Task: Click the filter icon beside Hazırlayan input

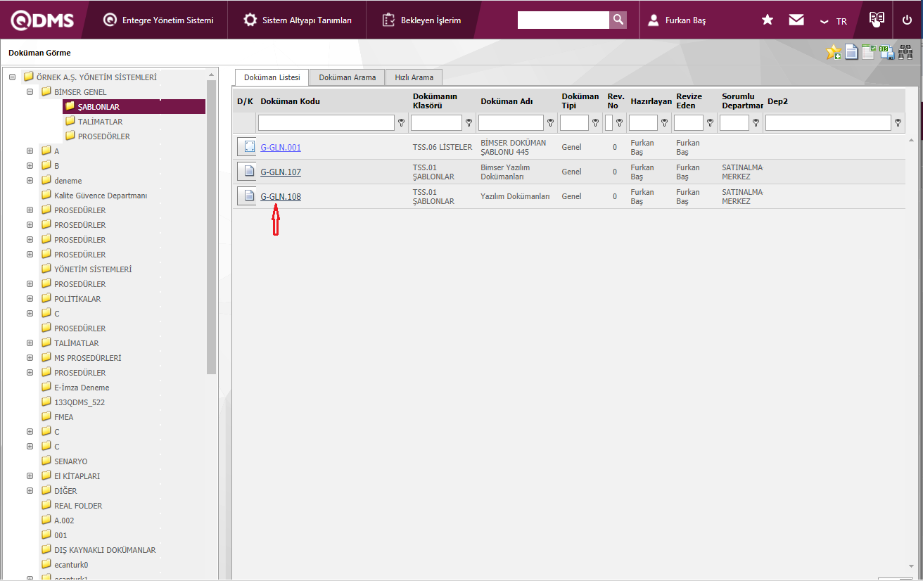Action: pos(665,123)
